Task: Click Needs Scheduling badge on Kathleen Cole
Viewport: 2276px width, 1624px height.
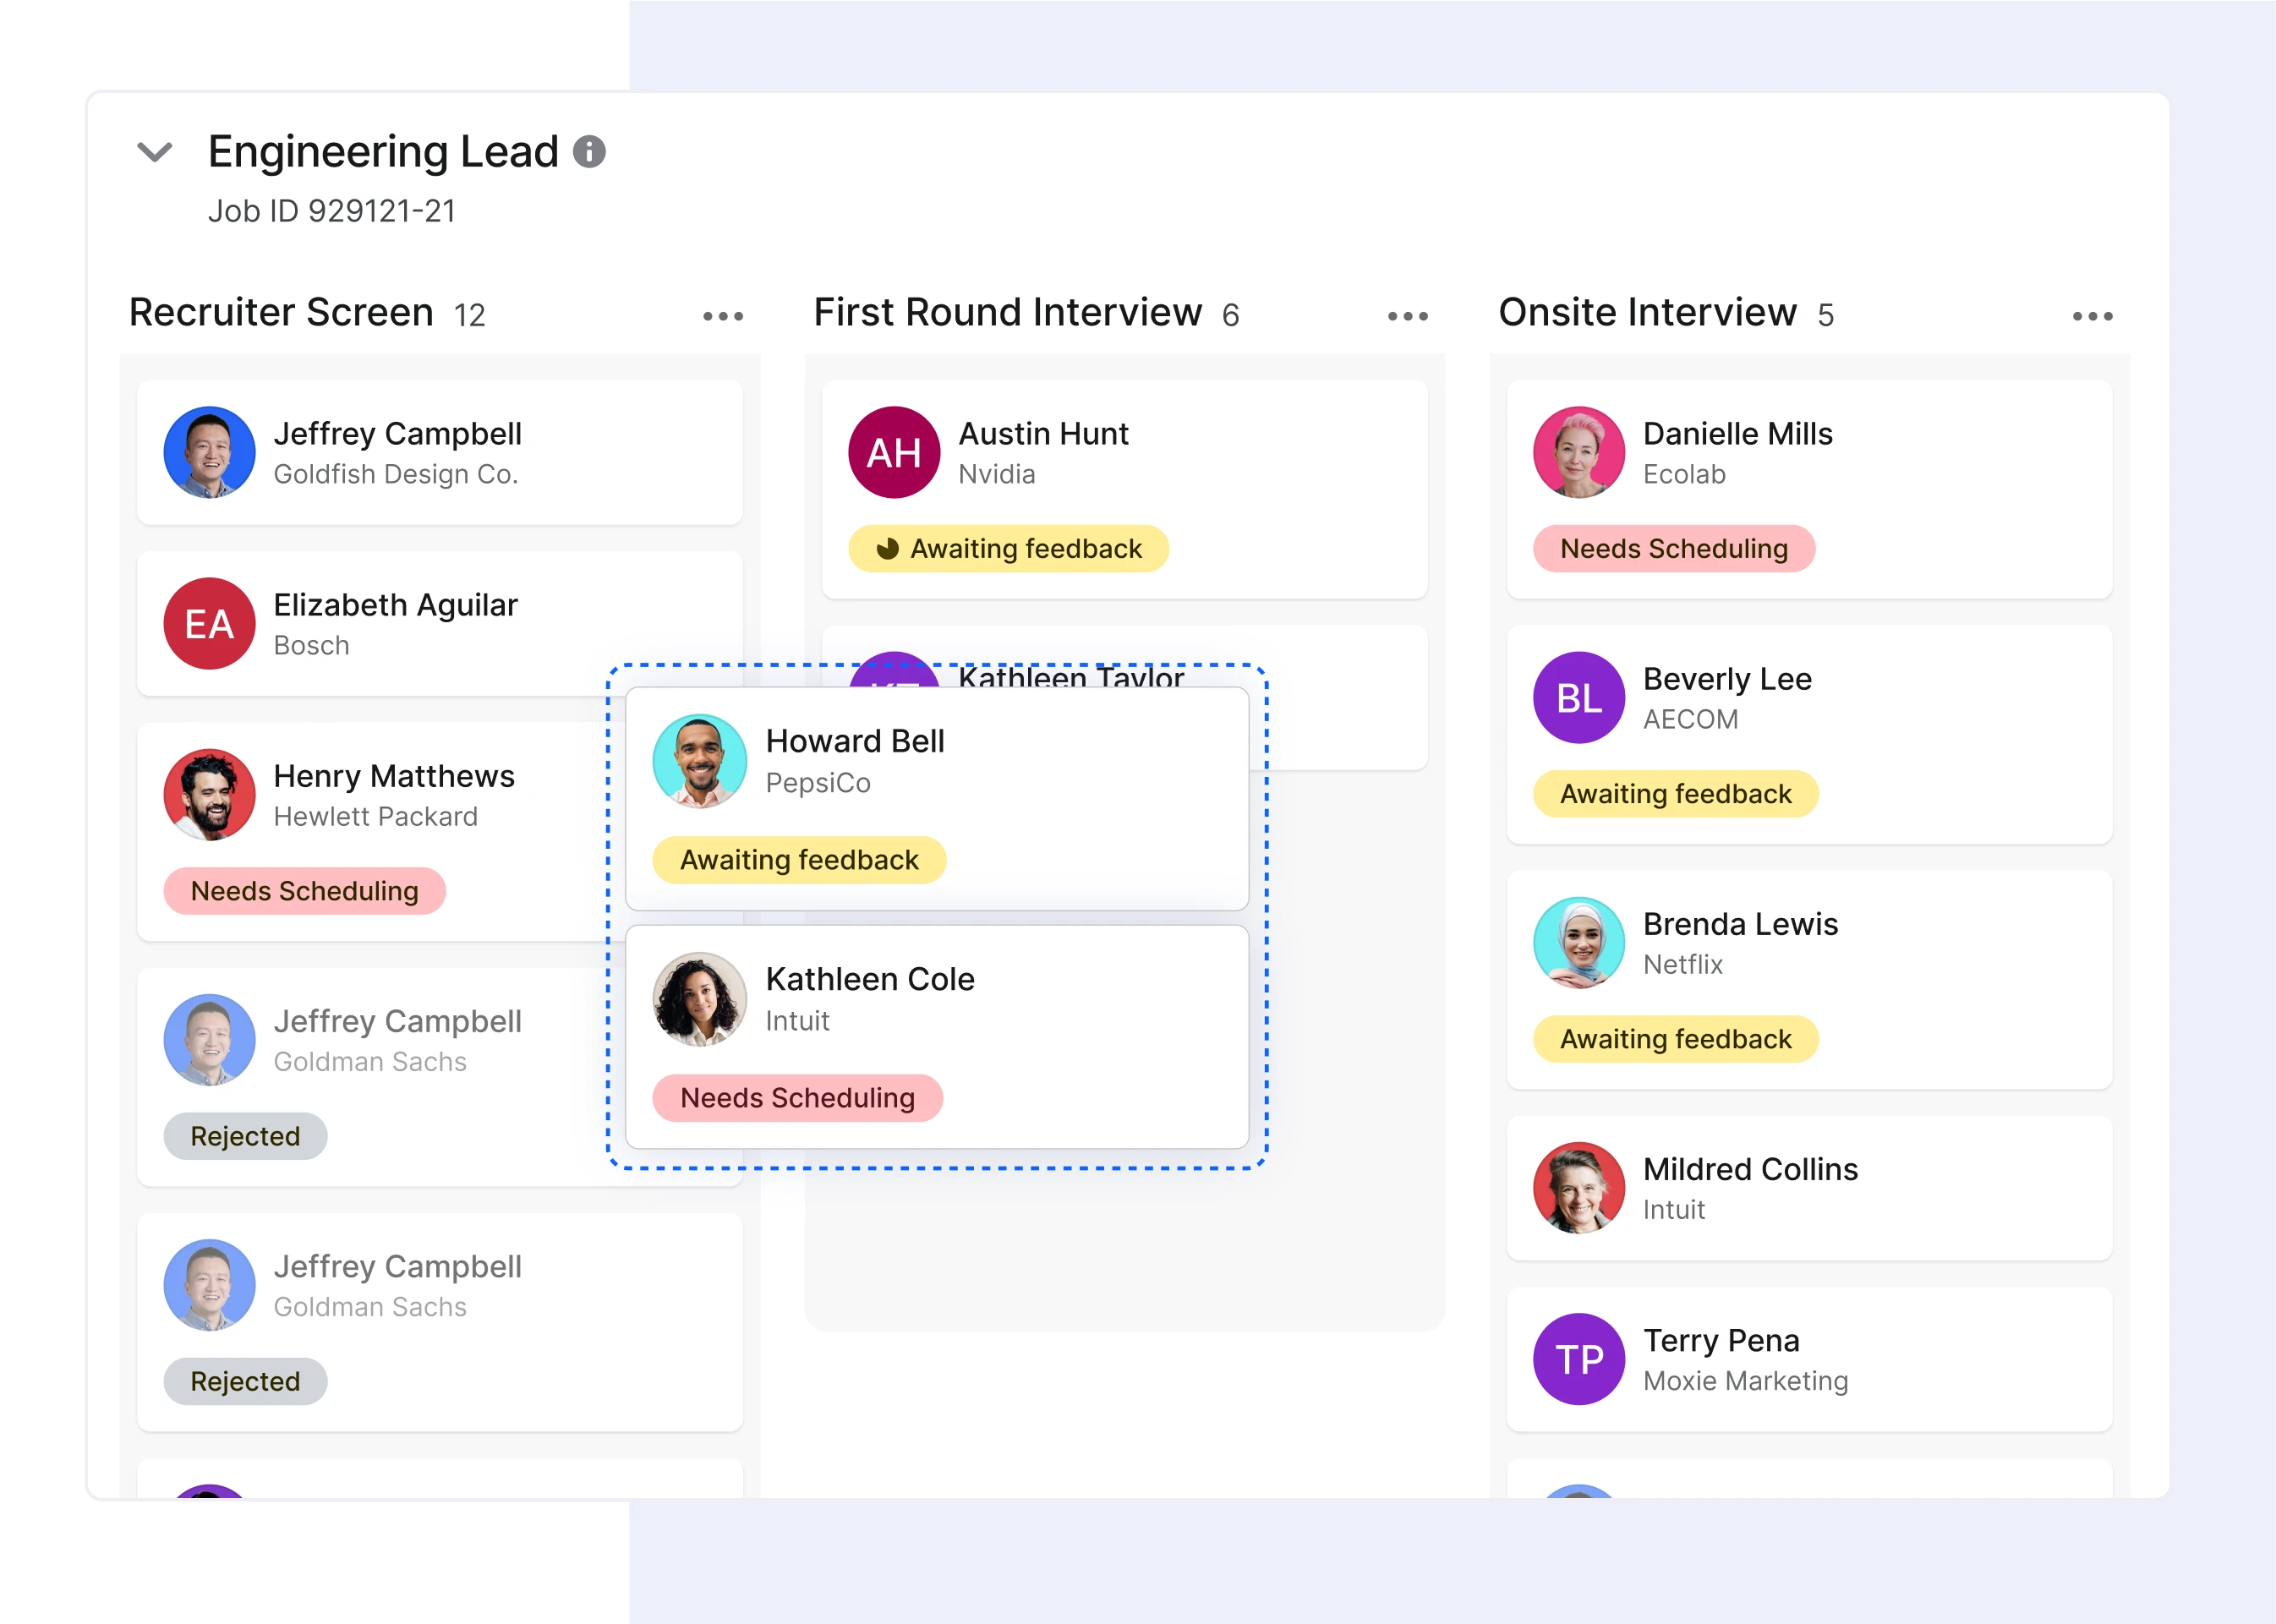Action: (797, 1098)
